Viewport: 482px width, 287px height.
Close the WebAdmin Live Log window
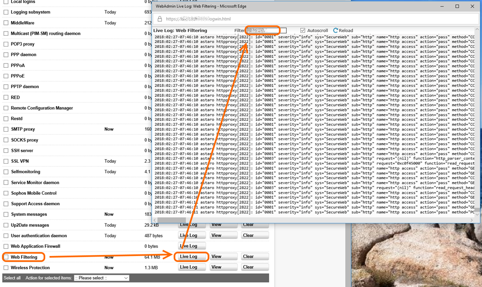[473, 6]
